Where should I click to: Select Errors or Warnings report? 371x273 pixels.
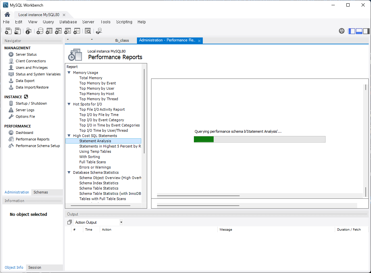[x=95, y=167]
